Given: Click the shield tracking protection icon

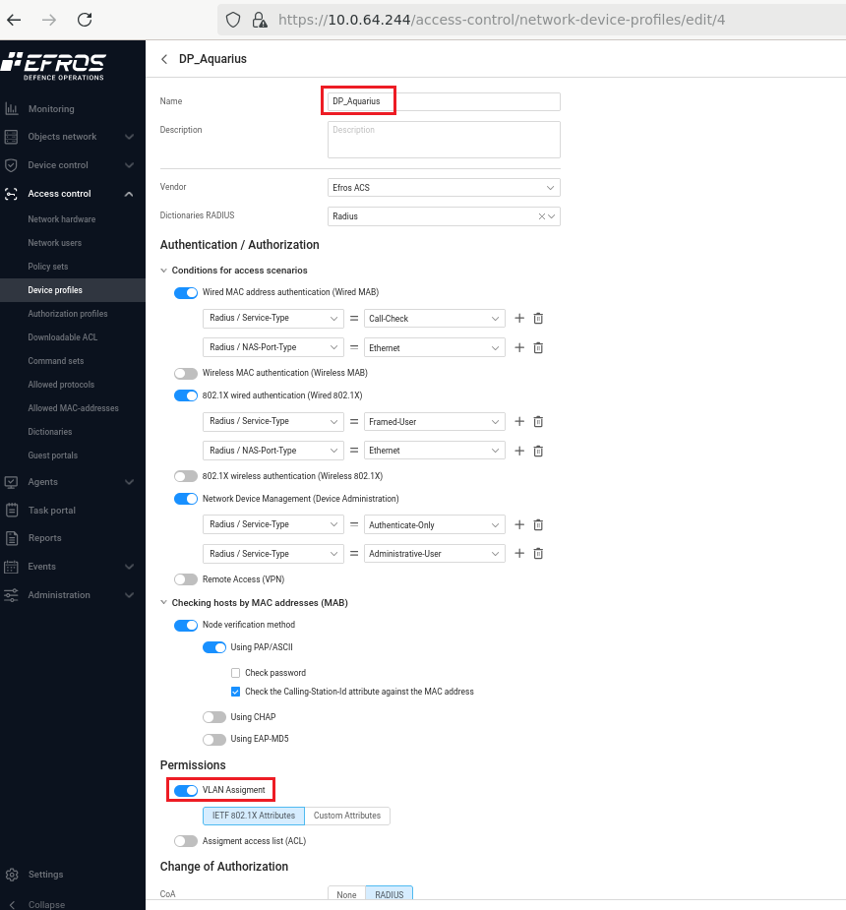Looking at the screenshot, I should click(x=233, y=20).
